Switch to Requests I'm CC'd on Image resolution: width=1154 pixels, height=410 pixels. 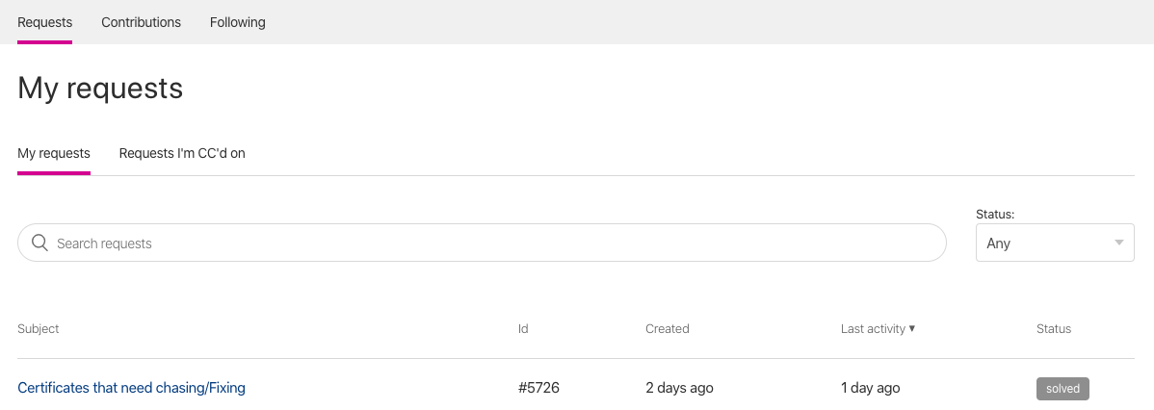tap(182, 153)
